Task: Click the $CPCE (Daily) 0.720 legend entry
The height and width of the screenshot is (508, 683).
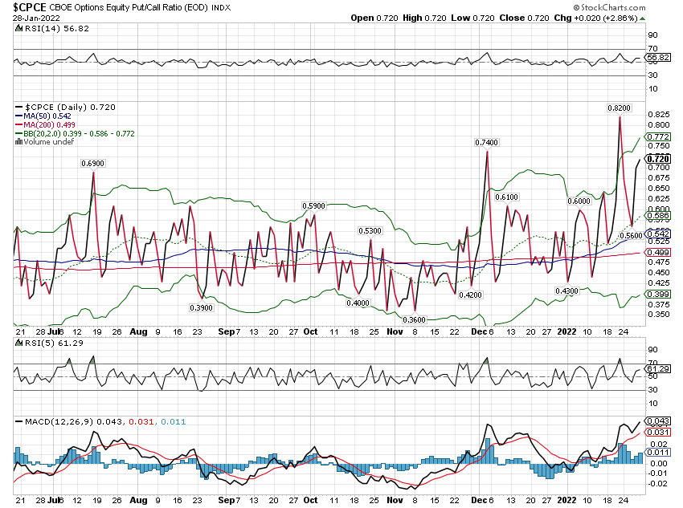Action: [70, 107]
